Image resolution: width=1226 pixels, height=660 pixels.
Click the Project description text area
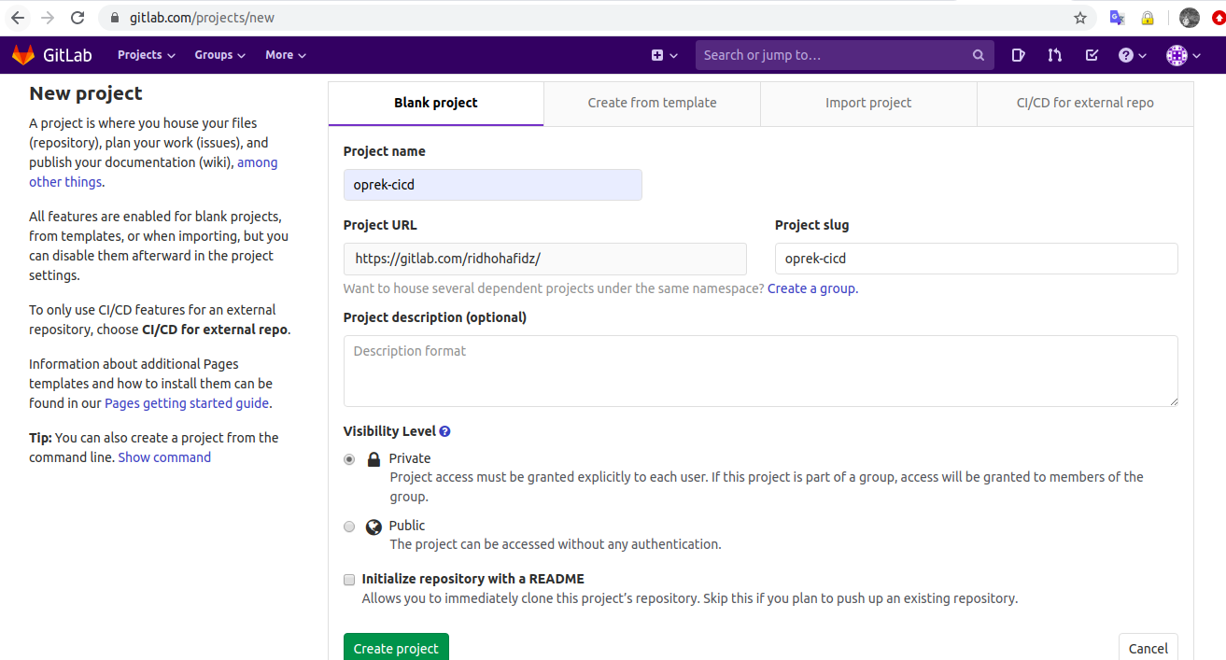(x=761, y=371)
